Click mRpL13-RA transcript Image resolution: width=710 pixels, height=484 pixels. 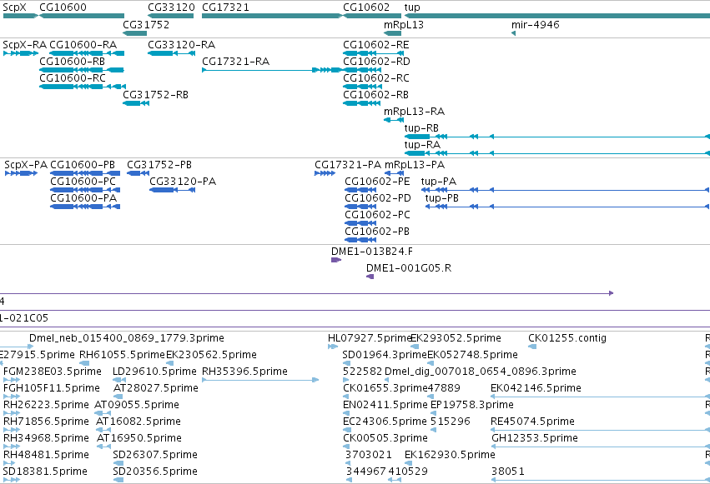tap(394, 120)
